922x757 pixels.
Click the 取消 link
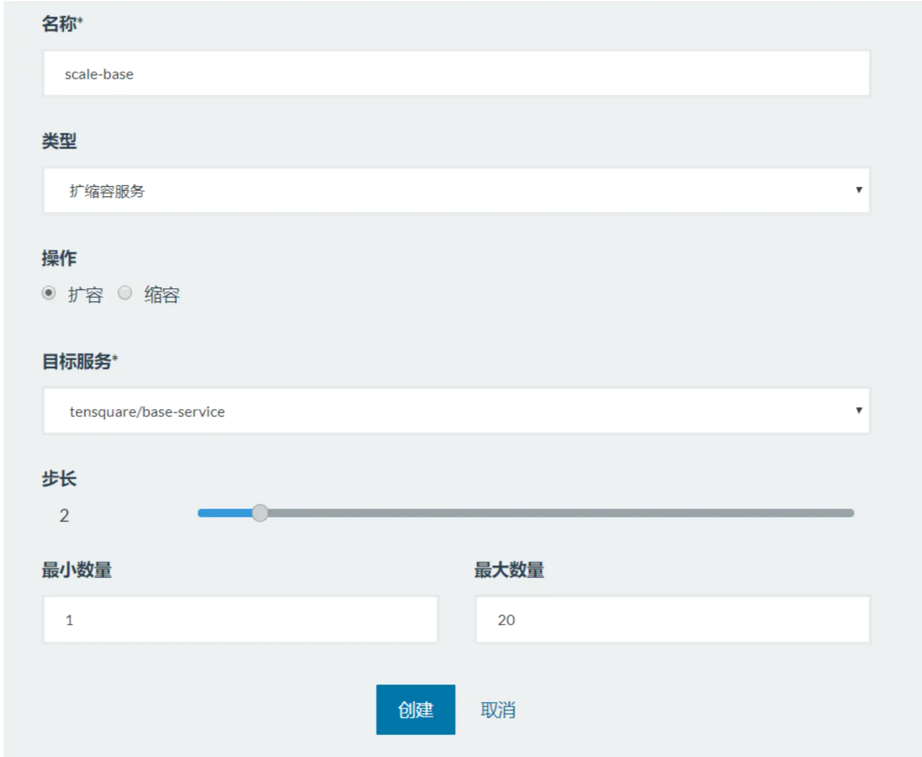click(x=498, y=710)
